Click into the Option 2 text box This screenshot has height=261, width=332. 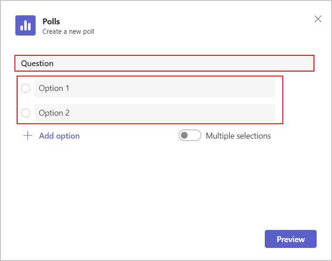(x=155, y=113)
